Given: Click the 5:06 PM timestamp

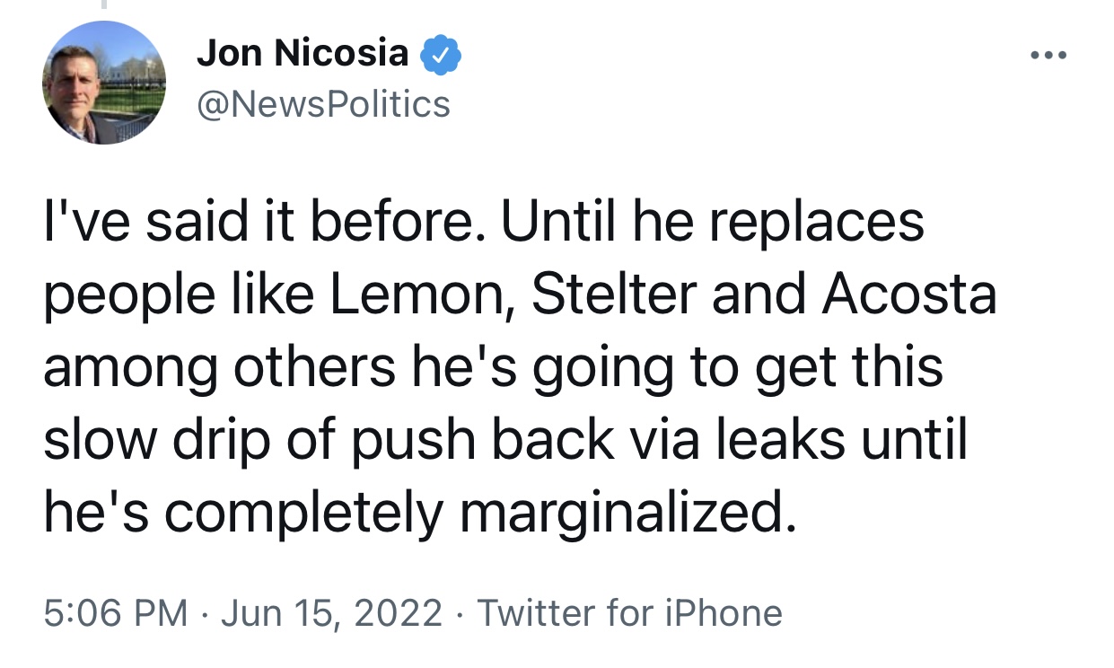Looking at the screenshot, I should click(116, 614).
